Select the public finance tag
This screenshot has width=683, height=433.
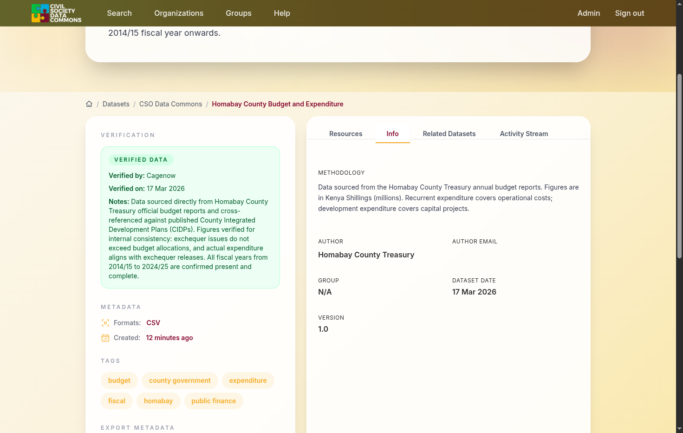point(214,401)
